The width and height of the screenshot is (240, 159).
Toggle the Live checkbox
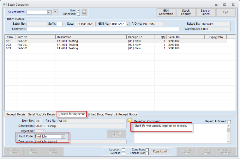(x=78, y=10)
